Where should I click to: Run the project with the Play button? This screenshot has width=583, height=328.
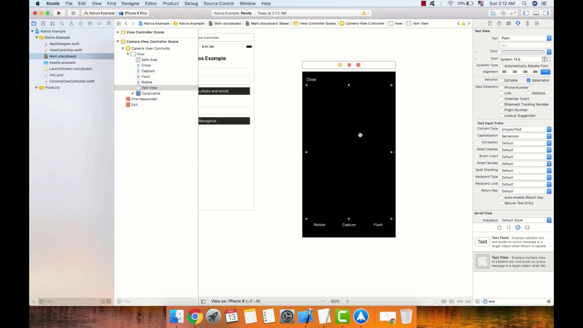click(59, 13)
